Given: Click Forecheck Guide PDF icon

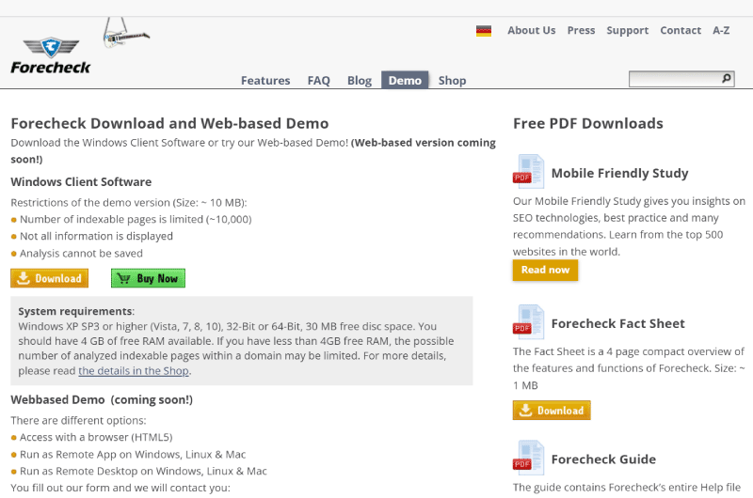Looking at the screenshot, I should [529, 458].
